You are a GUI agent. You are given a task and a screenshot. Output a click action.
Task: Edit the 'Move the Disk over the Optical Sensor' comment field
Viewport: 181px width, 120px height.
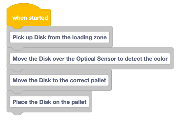pyautogui.click(x=90, y=59)
